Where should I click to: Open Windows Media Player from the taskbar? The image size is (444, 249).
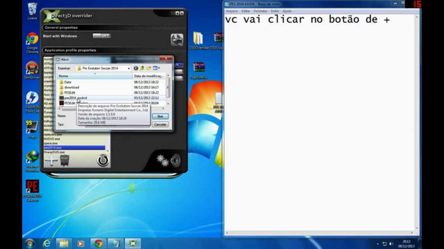80,243
